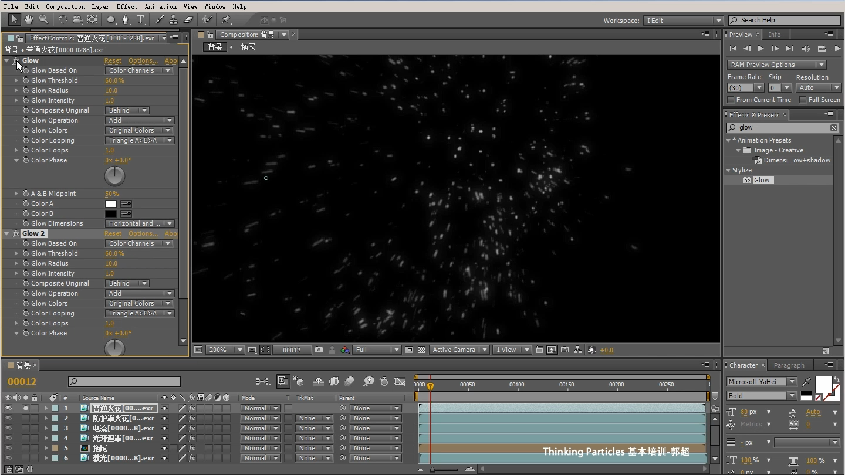Open the Composition menu
This screenshot has width=845, height=475.
65,6
